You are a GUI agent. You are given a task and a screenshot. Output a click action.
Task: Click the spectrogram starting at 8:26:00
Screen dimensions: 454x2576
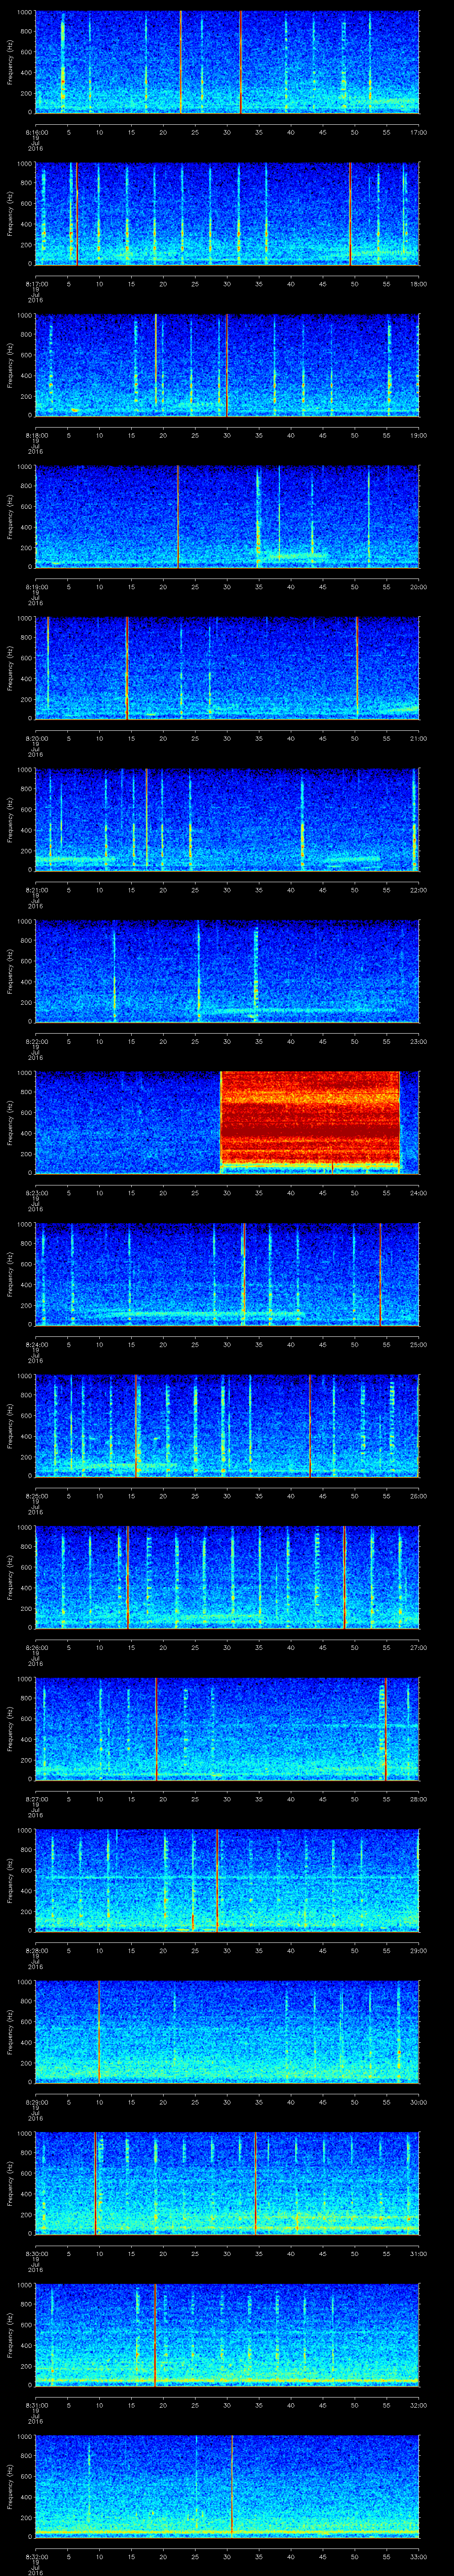click(x=227, y=1577)
